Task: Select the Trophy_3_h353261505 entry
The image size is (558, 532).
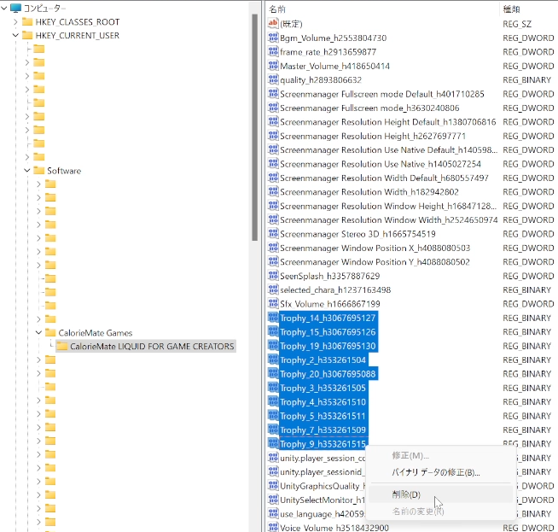Action: point(323,388)
